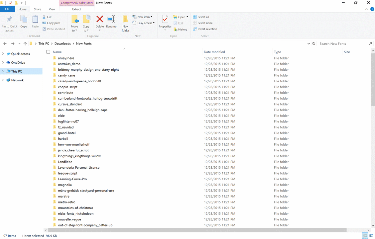Switch to details view layout
The width and height of the screenshot is (375, 239).
coord(365,236)
